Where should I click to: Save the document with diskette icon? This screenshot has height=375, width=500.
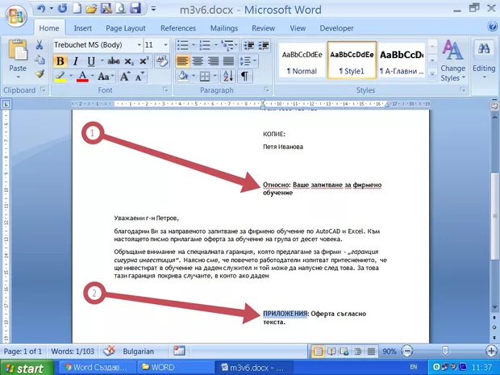[135, 9]
